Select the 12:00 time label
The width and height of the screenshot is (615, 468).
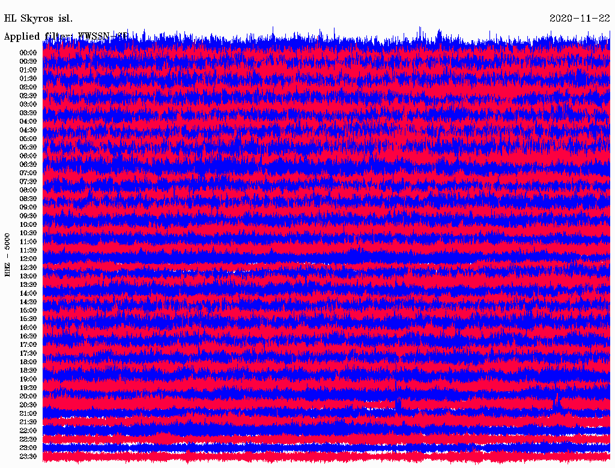pos(28,259)
